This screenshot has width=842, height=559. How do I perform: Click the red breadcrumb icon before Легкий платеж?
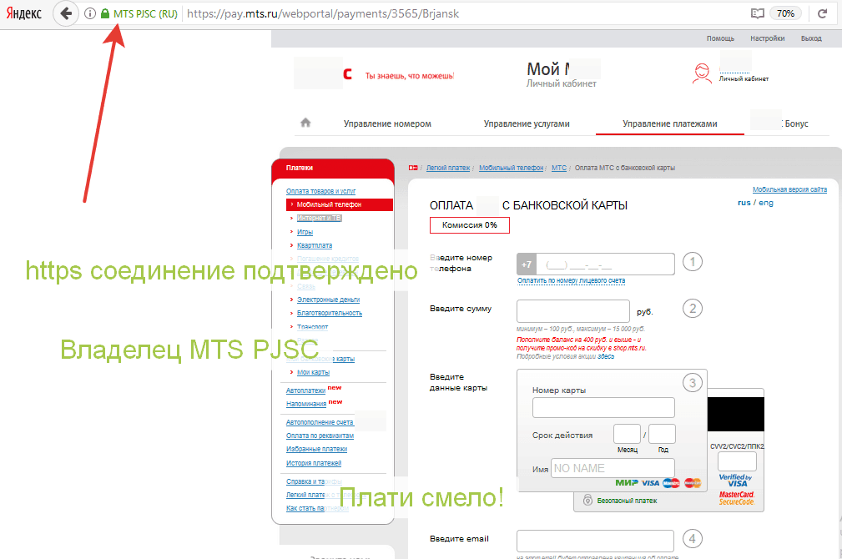pos(412,168)
